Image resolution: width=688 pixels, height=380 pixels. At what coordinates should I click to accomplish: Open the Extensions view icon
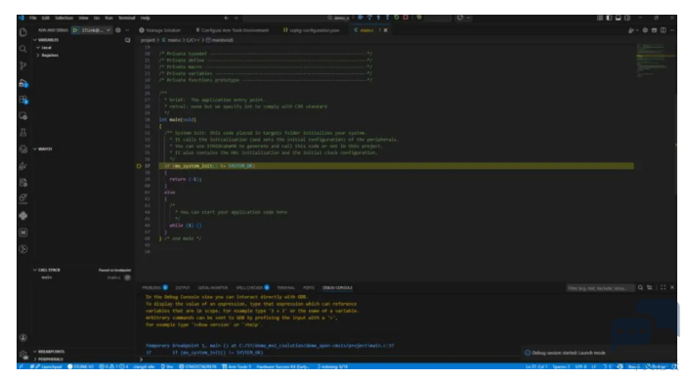coord(23,100)
